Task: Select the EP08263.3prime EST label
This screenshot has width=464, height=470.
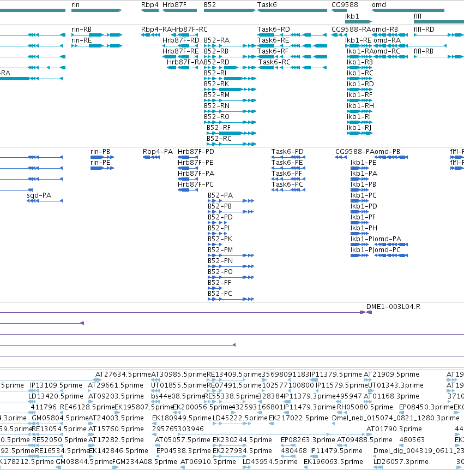Action: (308, 440)
